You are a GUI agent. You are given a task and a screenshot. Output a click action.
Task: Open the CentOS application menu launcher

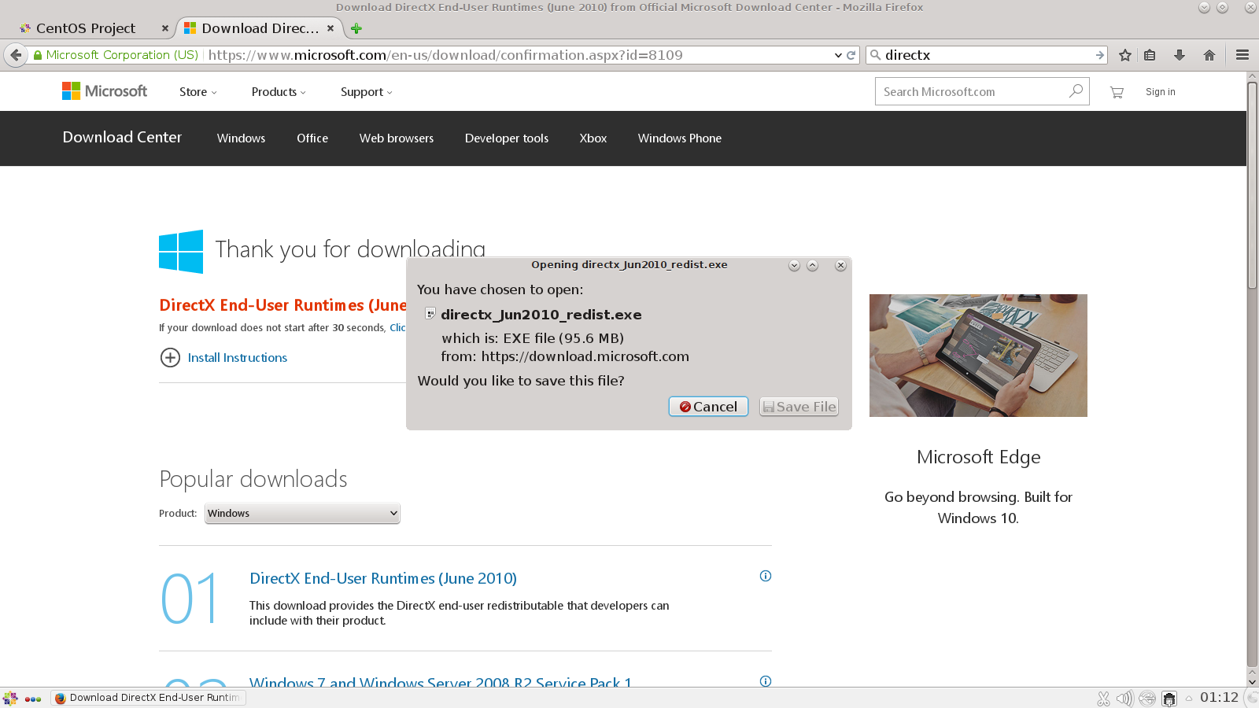click(10, 698)
